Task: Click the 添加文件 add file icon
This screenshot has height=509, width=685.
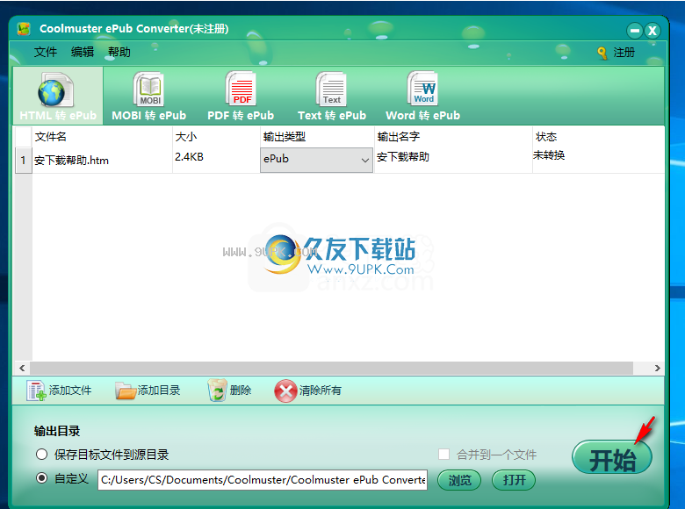Action: point(36,391)
